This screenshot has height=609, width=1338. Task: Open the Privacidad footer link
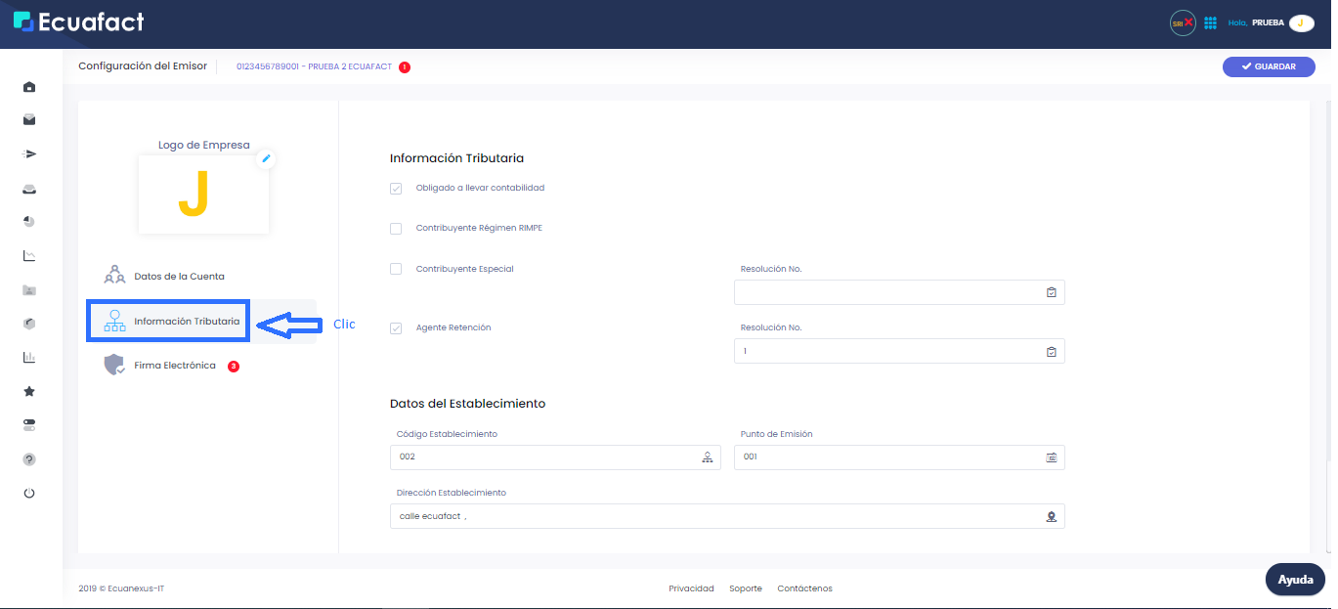[691, 587]
